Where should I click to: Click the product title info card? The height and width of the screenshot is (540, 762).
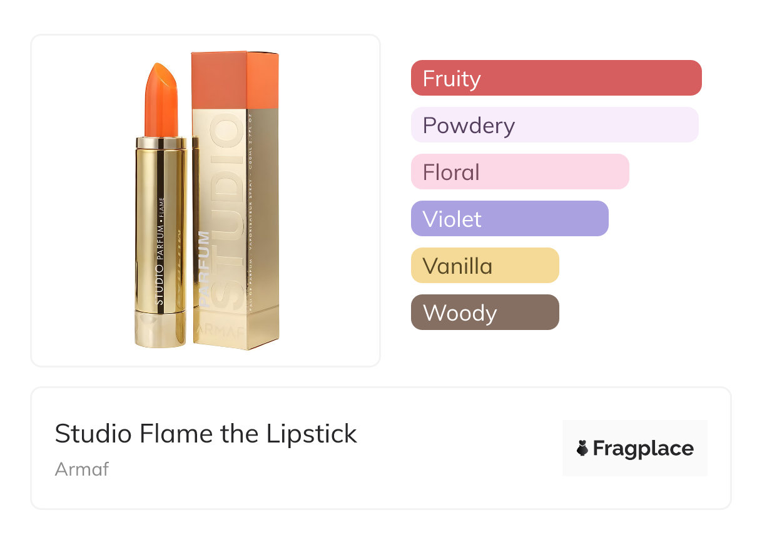(x=381, y=448)
